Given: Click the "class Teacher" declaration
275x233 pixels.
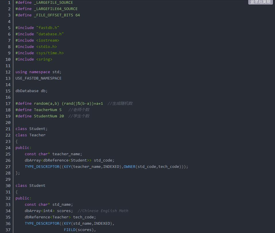Looking at the screenshot, I should click(x=30, y=135).
